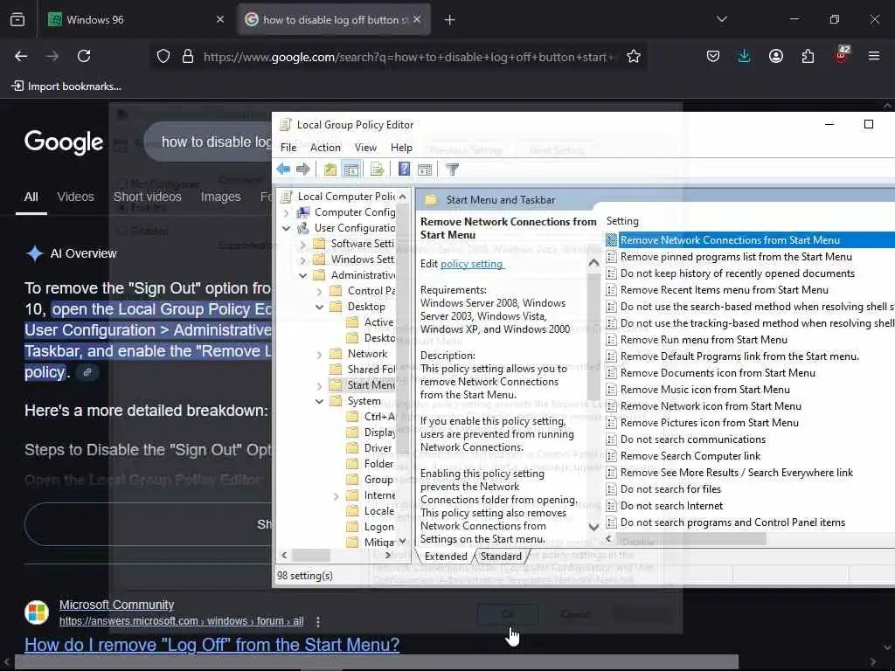Click the User Configuration node icon

coord(302,228)
